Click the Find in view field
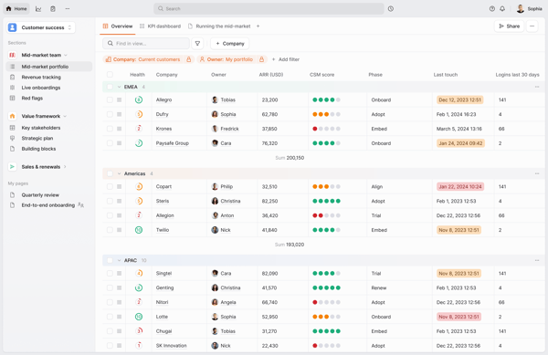This screenshot has height=355, width=548. 146,43
